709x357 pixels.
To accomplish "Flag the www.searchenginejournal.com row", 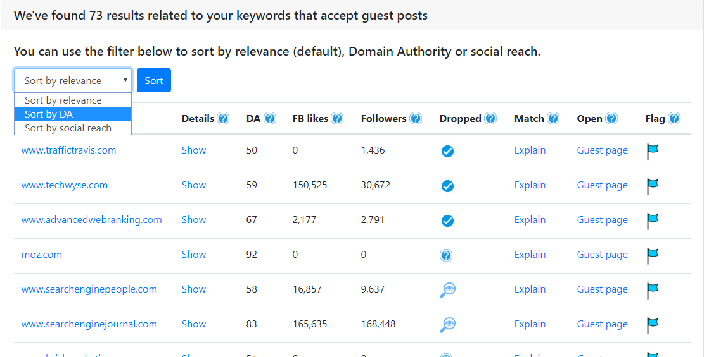I will (x=652, y=325).
